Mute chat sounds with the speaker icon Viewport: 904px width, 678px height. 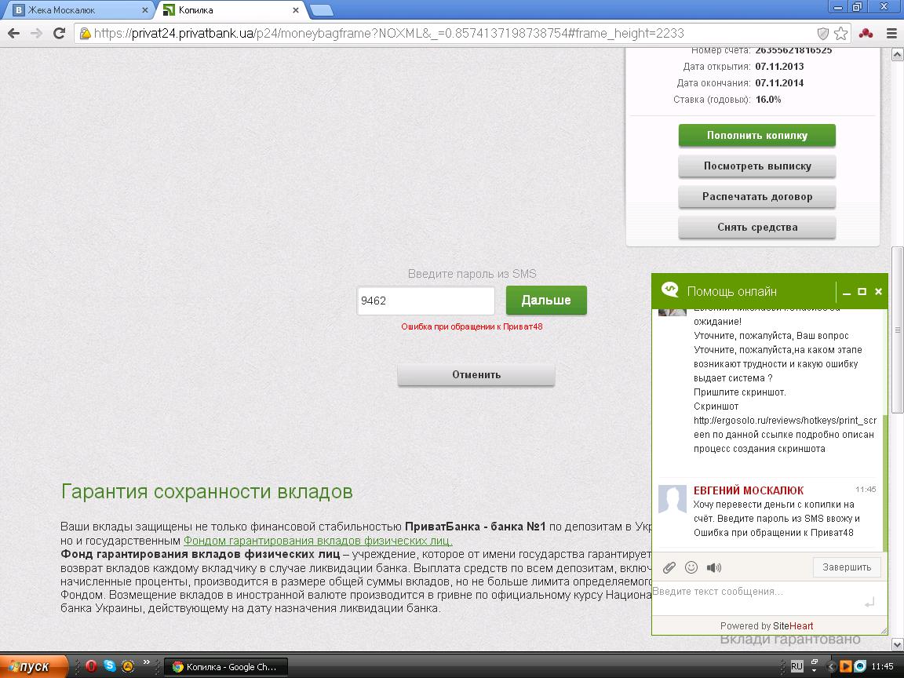(x=714, y=568)
